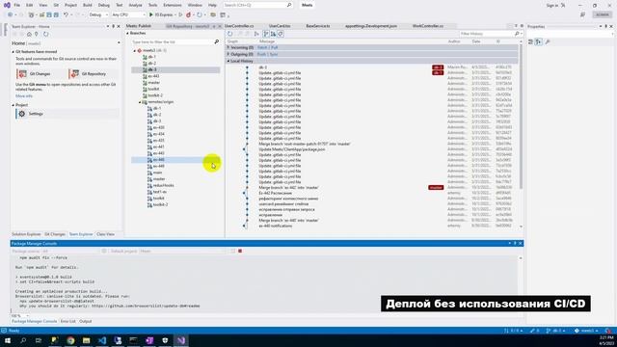Viewport: 617px width, 347px height.
Task: Switch to Solution Explorer tab
Action: 26,234
